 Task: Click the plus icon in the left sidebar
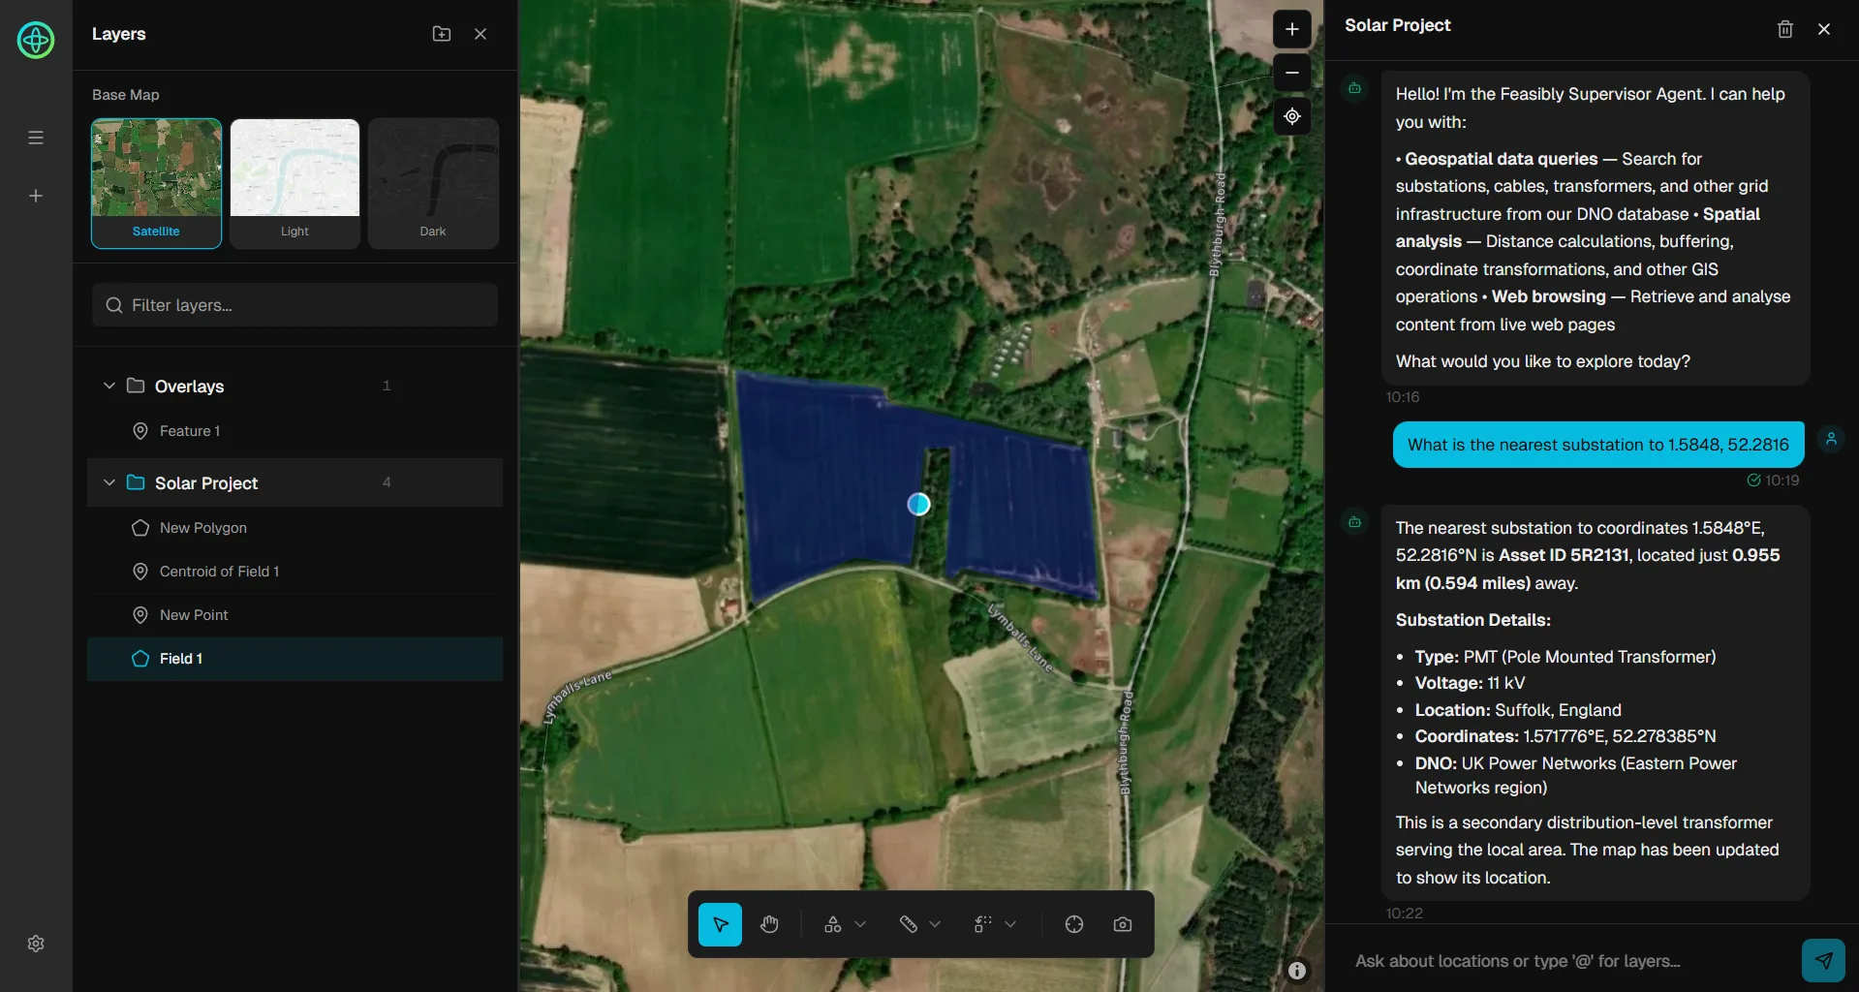(36, 196)
